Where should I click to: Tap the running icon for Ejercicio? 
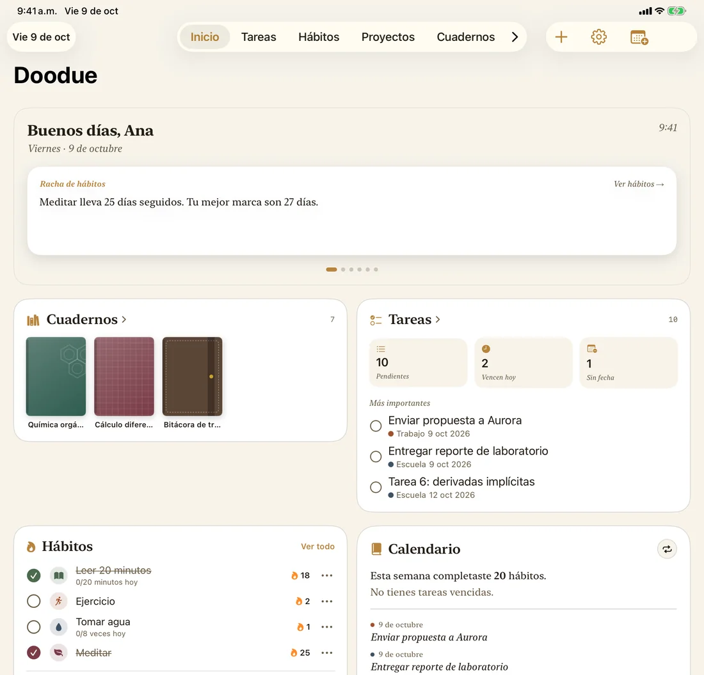(x=58, y=601)
